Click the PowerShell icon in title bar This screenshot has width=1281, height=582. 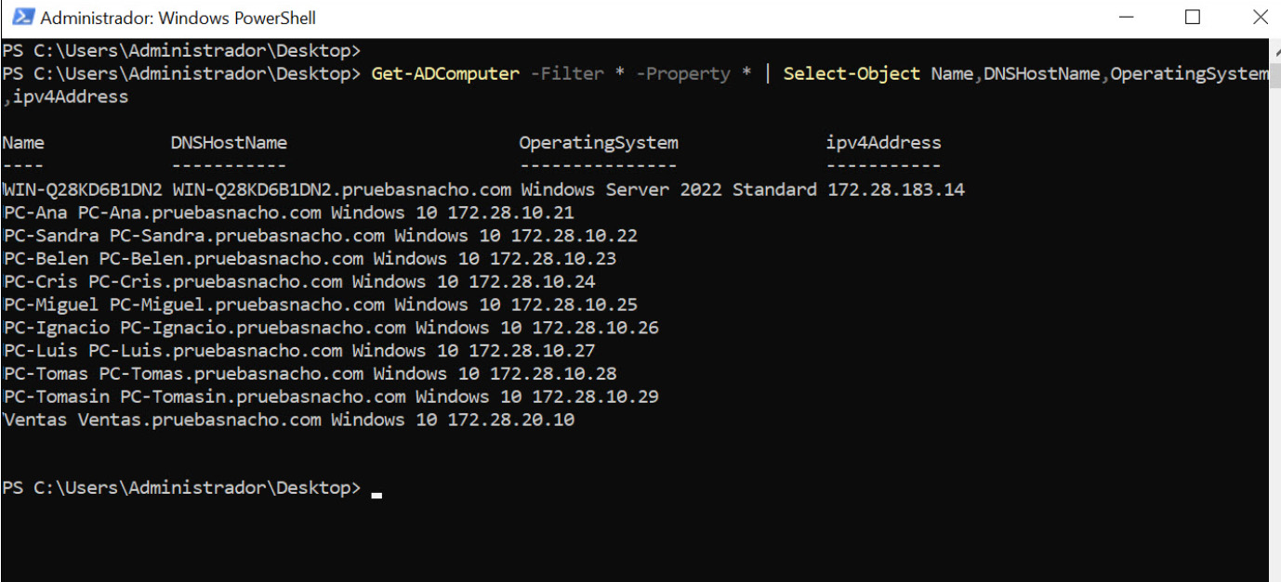[23, 17]
